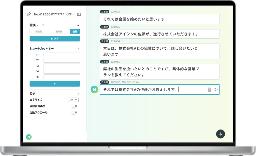Collapse the sidebar with the panel icon
Viewport: 256px width, 156px height.
(79, 14)
